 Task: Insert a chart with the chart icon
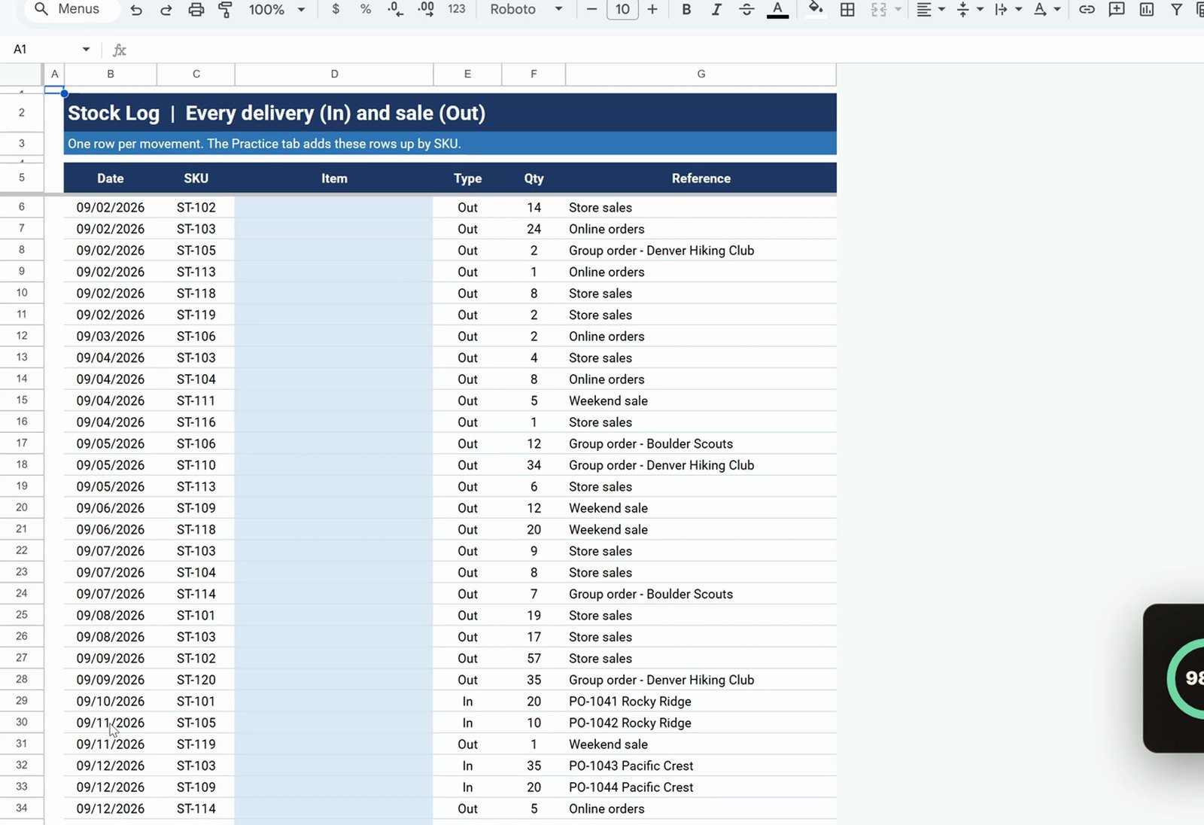point(1146,9)
